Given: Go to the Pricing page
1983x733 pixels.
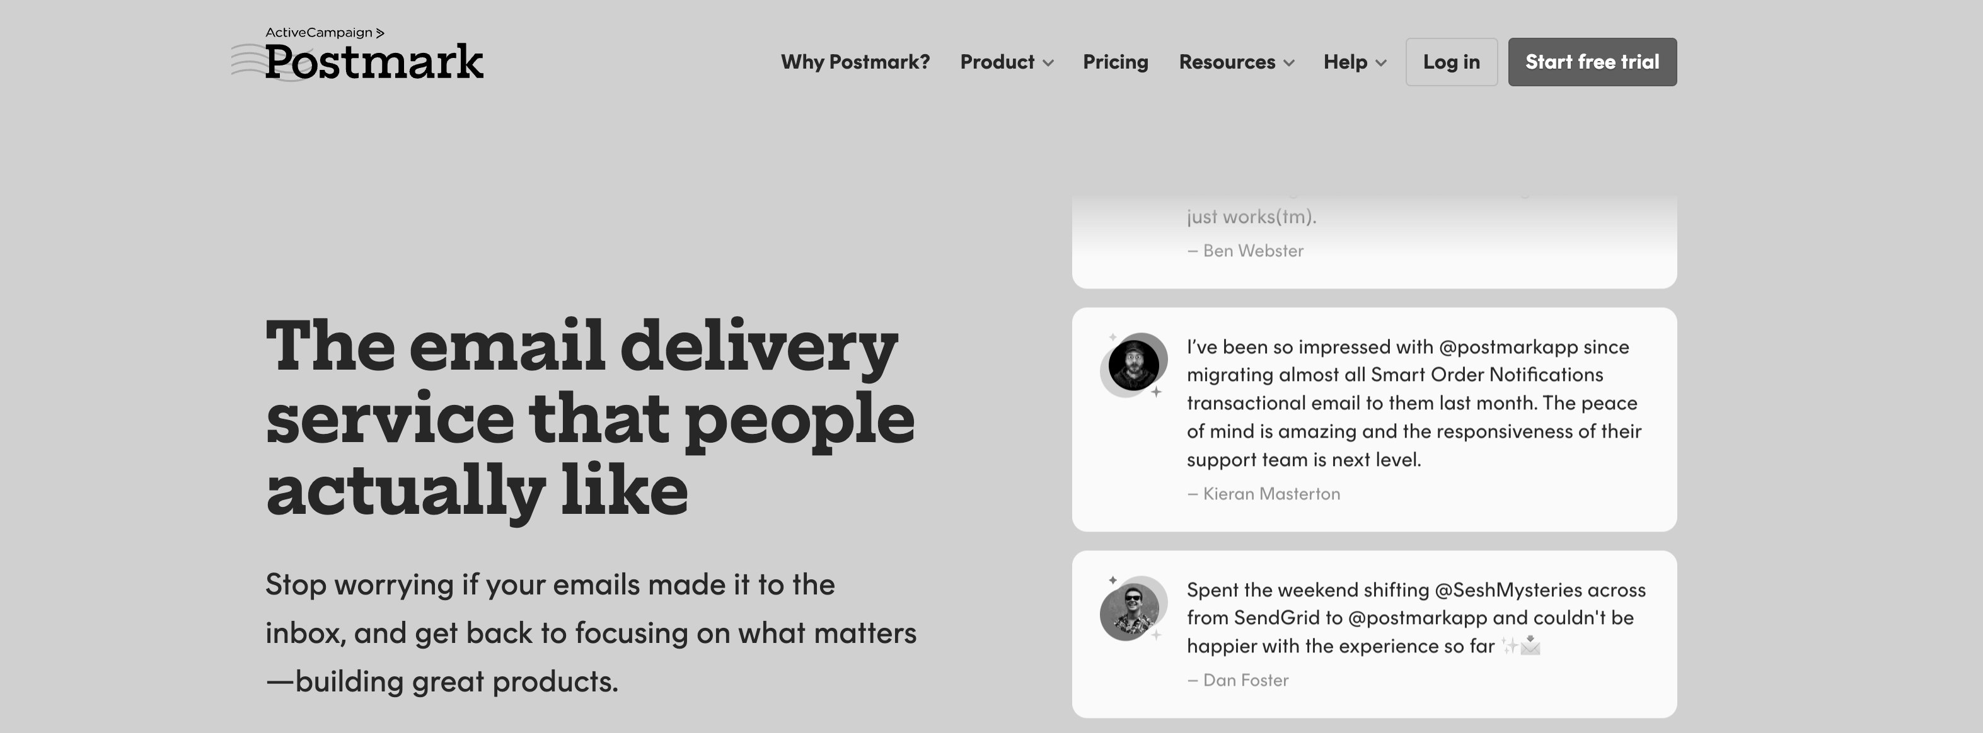Looking at the screenshot, I should 1116,62.
